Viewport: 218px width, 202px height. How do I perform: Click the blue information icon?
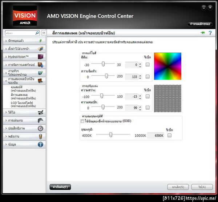tap(40, 145)
